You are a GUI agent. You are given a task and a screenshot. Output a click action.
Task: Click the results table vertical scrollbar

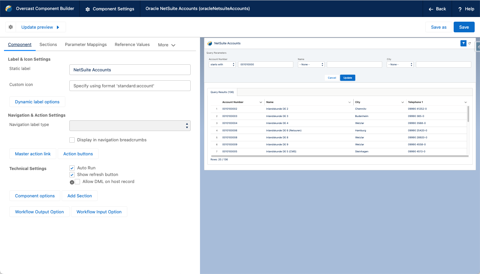(x=468, y=114)
